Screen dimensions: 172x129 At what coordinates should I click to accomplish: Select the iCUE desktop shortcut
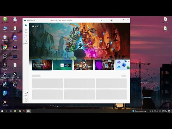click(x=15, y=84)
